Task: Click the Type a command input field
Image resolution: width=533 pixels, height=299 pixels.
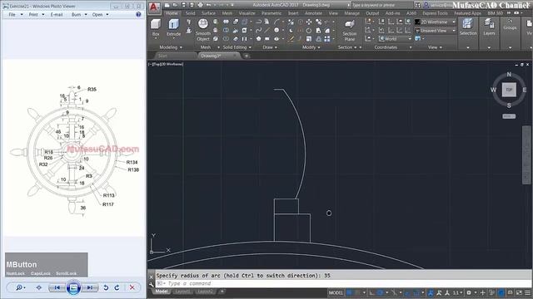Action: click(343, 283)
